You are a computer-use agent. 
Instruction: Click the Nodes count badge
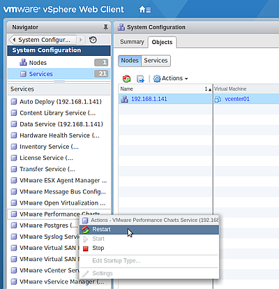point(101,62)
